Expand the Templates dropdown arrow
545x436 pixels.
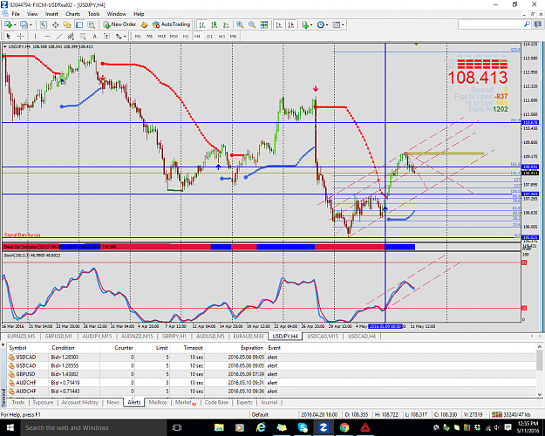coord(343,24)
